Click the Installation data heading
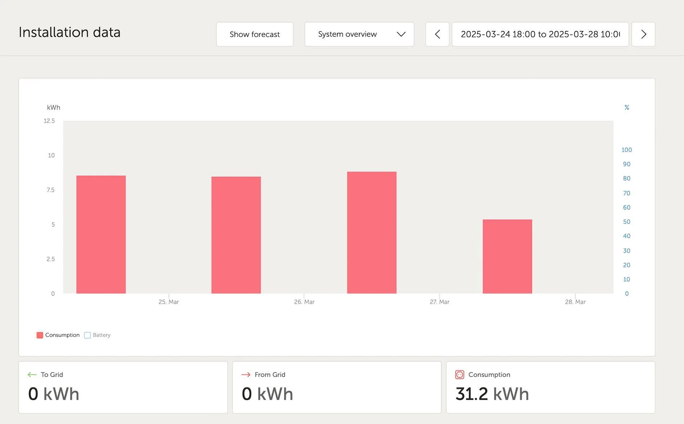 [69, 32]
